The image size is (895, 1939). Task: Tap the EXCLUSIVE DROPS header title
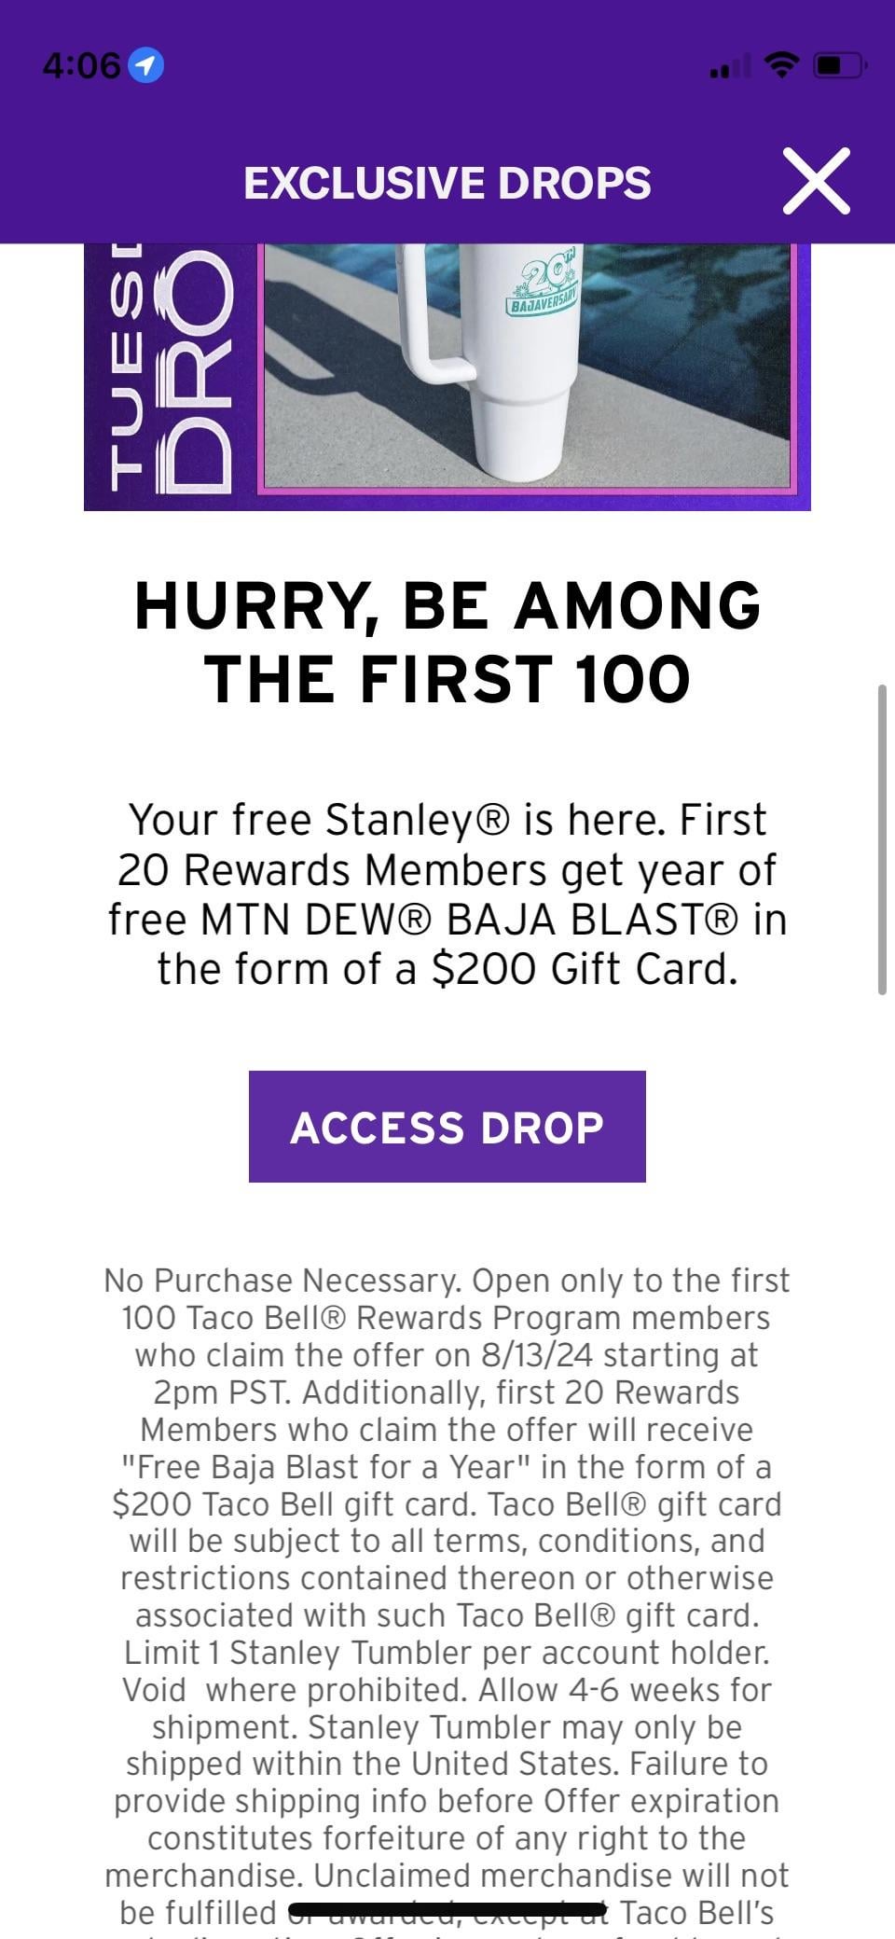tap(447, 183)
